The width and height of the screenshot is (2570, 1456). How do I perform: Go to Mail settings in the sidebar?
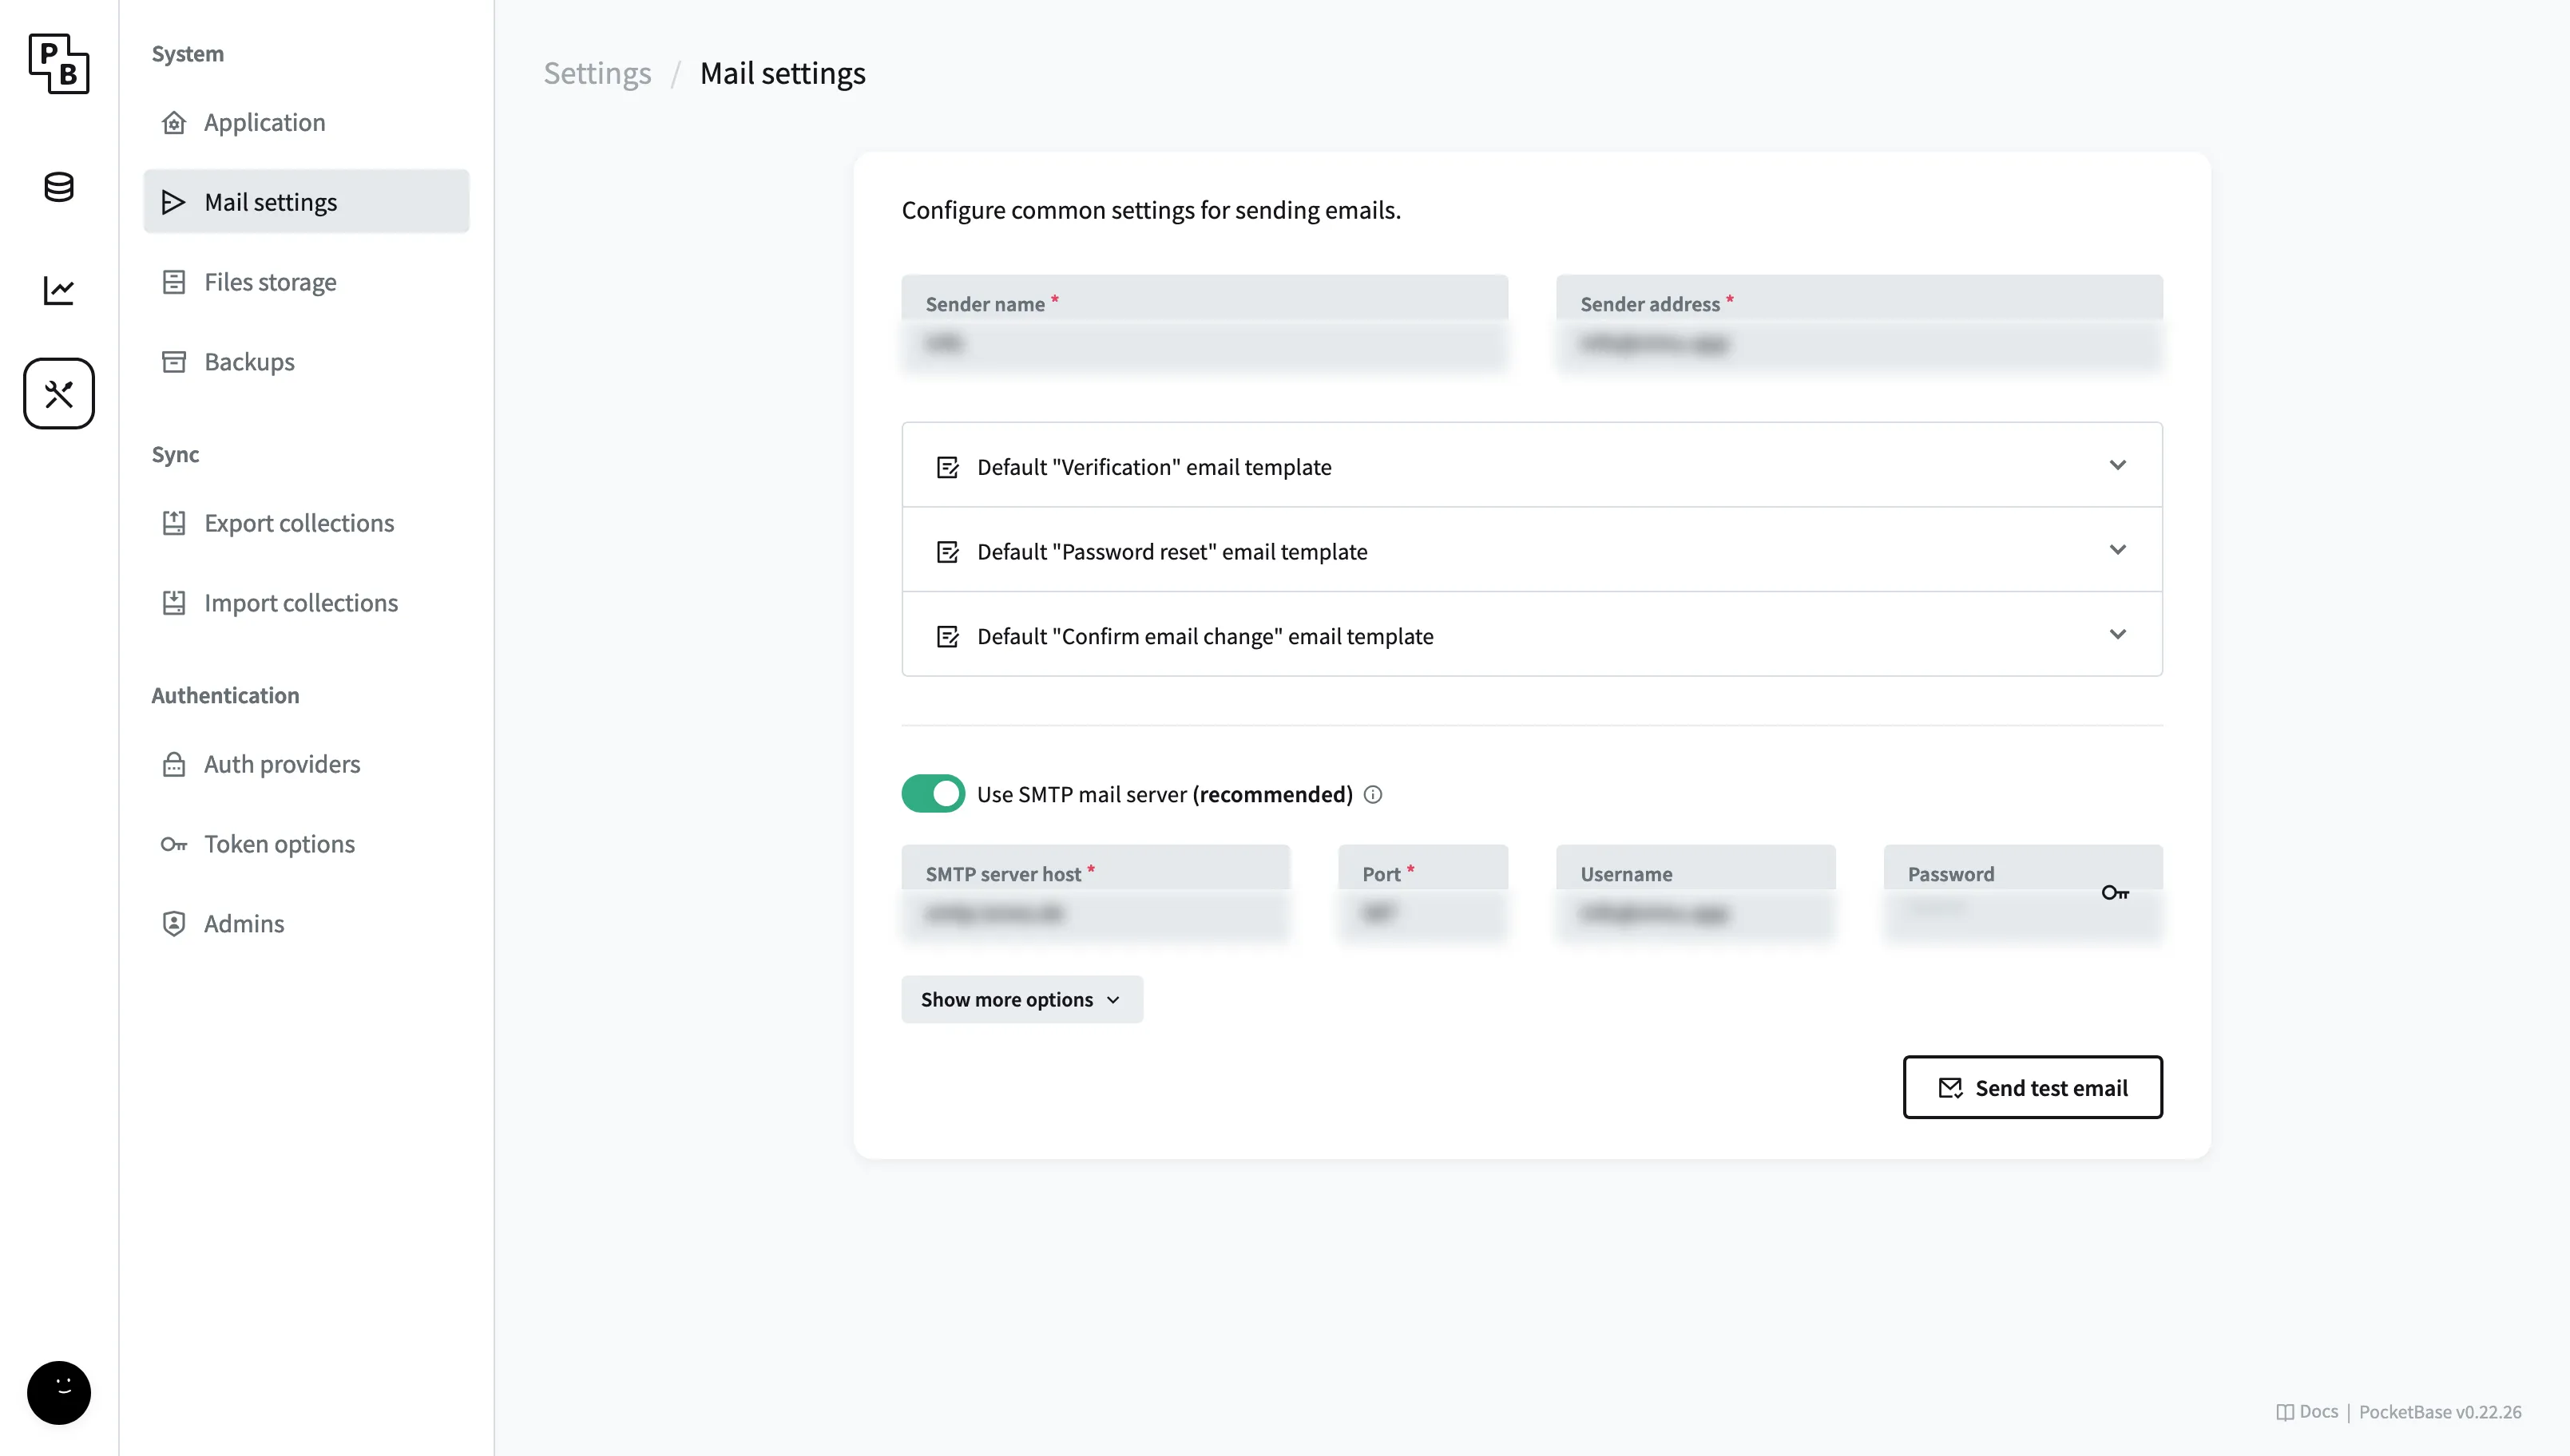[x=270, y=201]
